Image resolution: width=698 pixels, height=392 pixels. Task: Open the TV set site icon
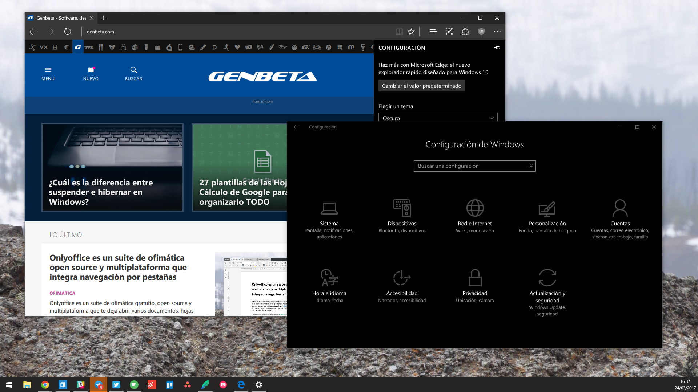123,47
